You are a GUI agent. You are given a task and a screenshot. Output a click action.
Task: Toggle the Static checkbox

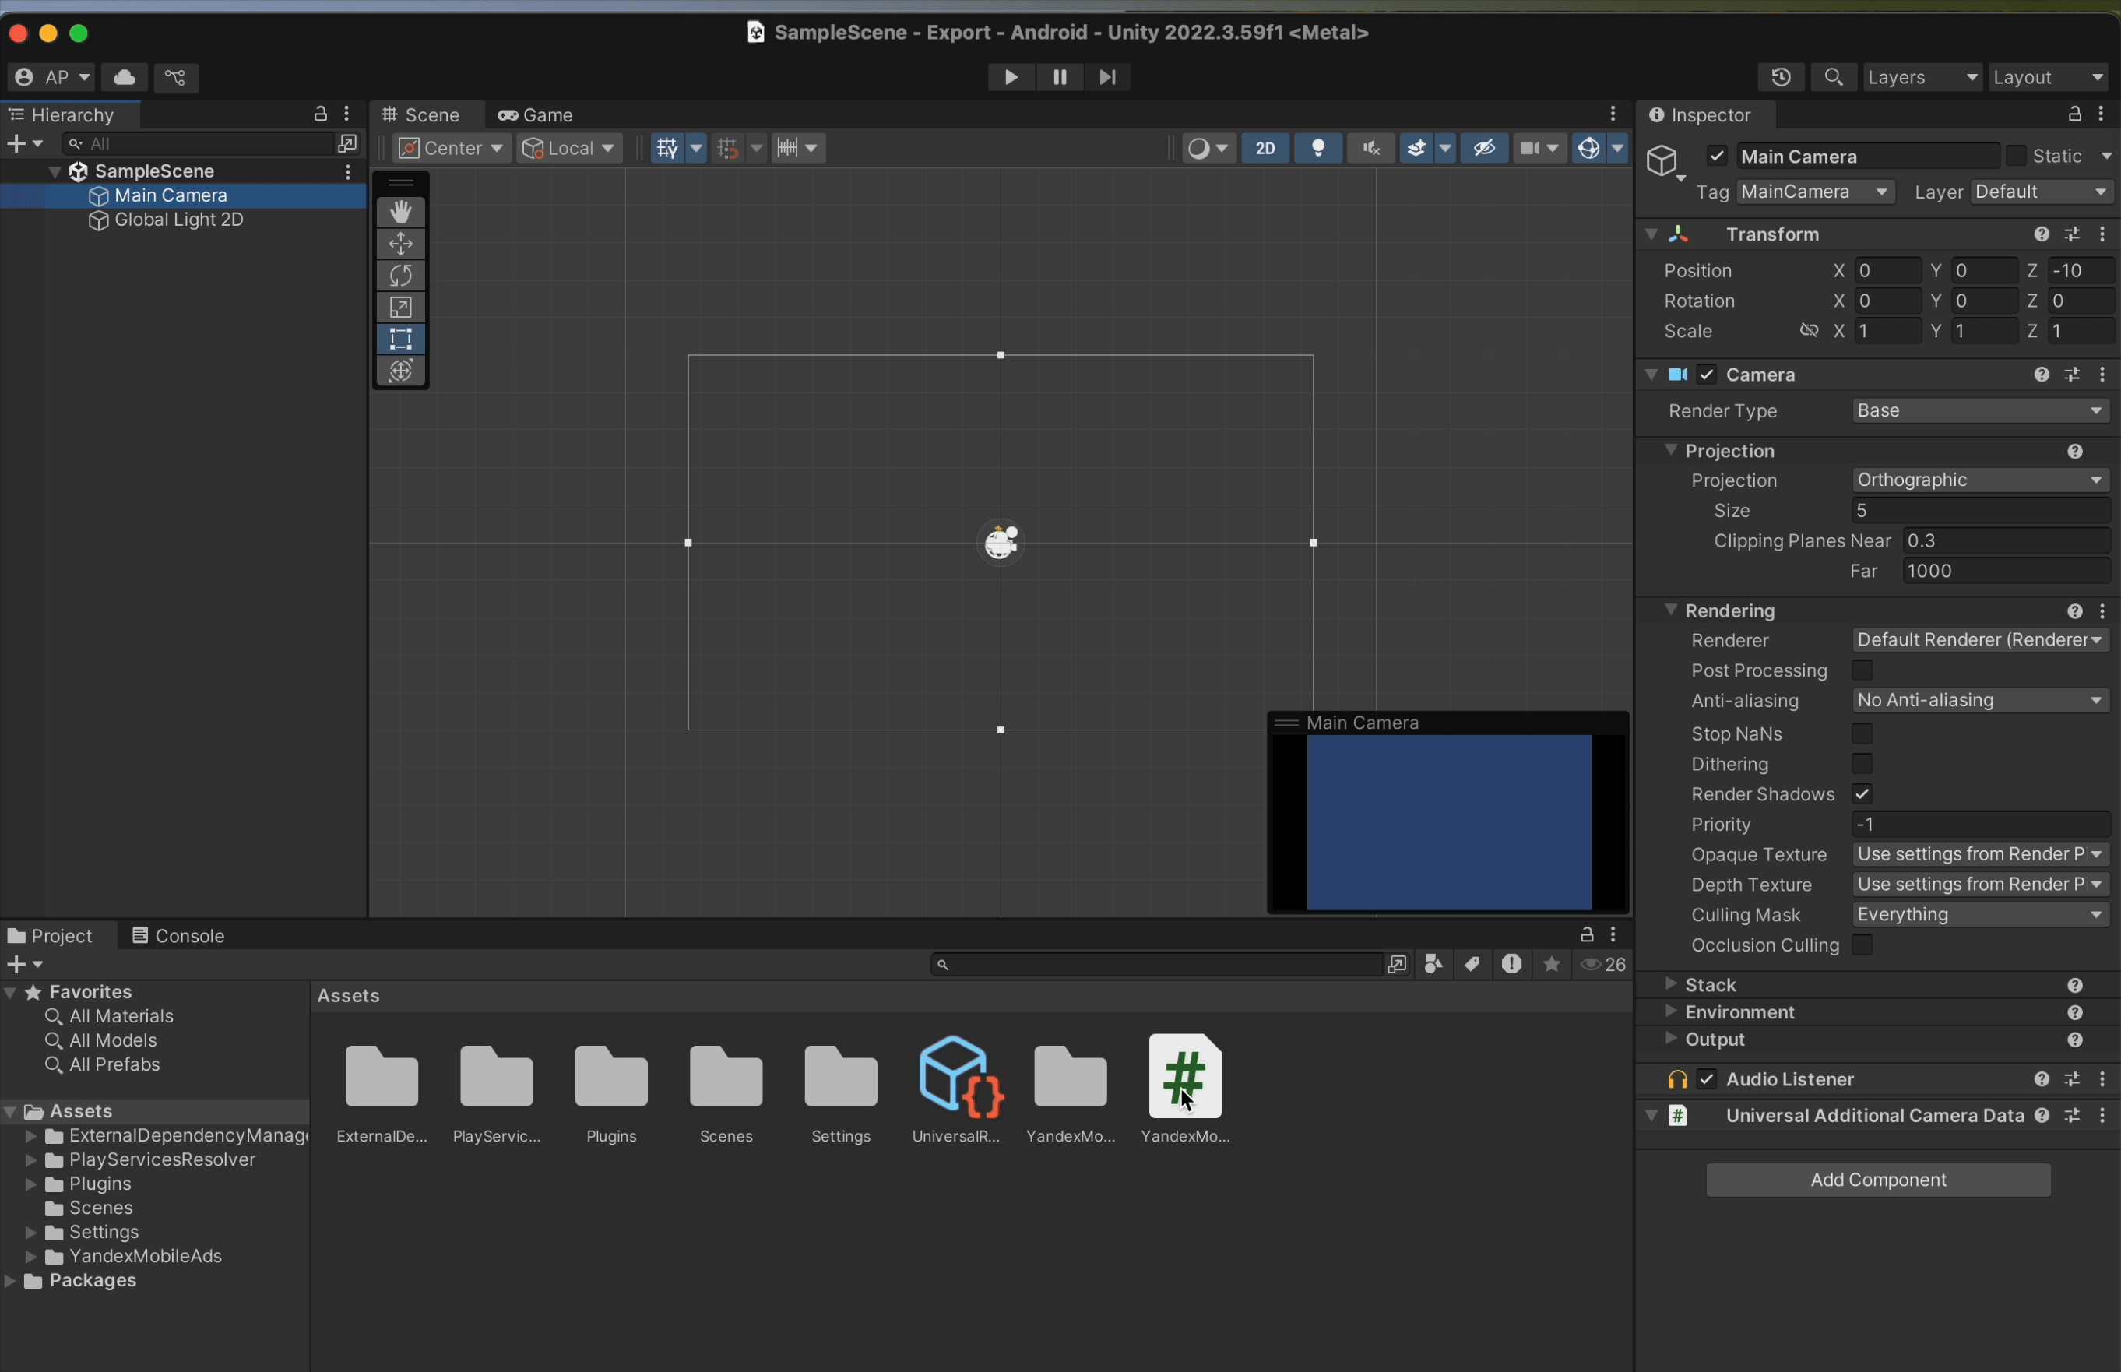tap(2016, 156)
